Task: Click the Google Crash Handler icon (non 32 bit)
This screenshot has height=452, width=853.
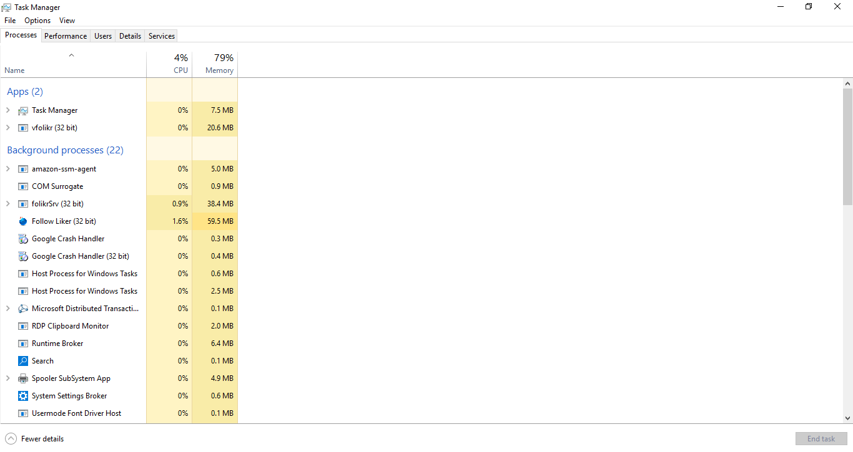Action: 23,239
